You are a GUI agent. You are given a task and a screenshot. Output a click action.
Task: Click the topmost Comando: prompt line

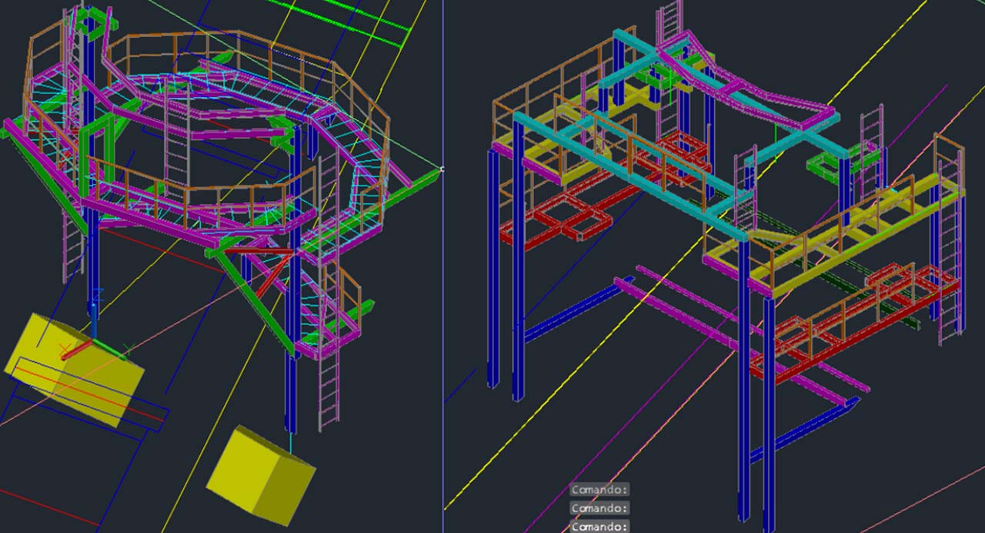pyautogui.click(x=599, y=489)
